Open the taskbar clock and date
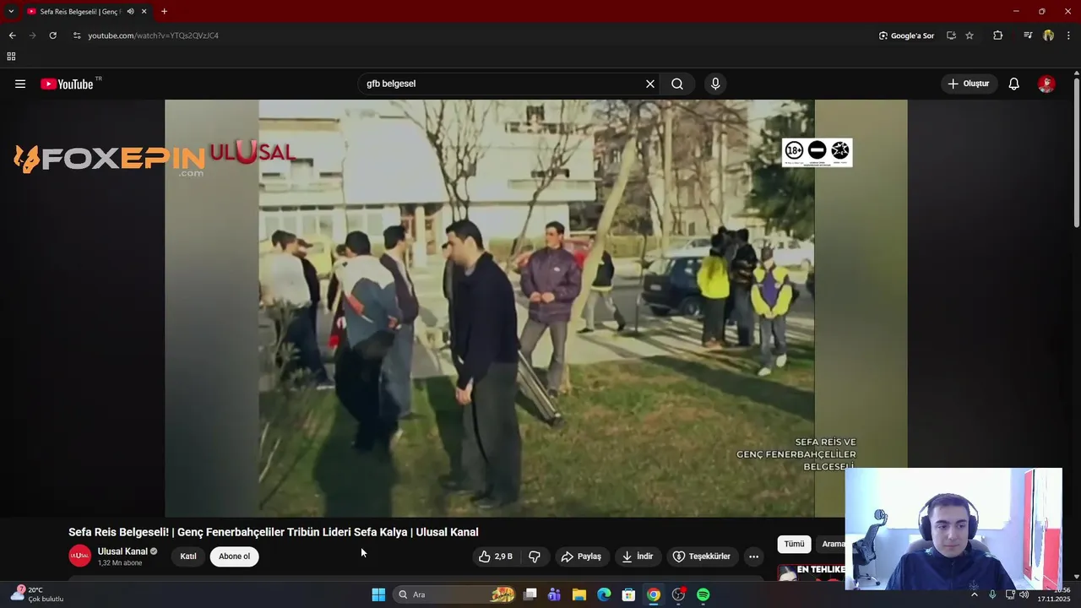The width and height of the screenshot is (1081, 608). point(1054,594)
